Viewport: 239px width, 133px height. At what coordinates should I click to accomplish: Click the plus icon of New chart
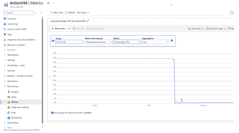tap(51, 13)
